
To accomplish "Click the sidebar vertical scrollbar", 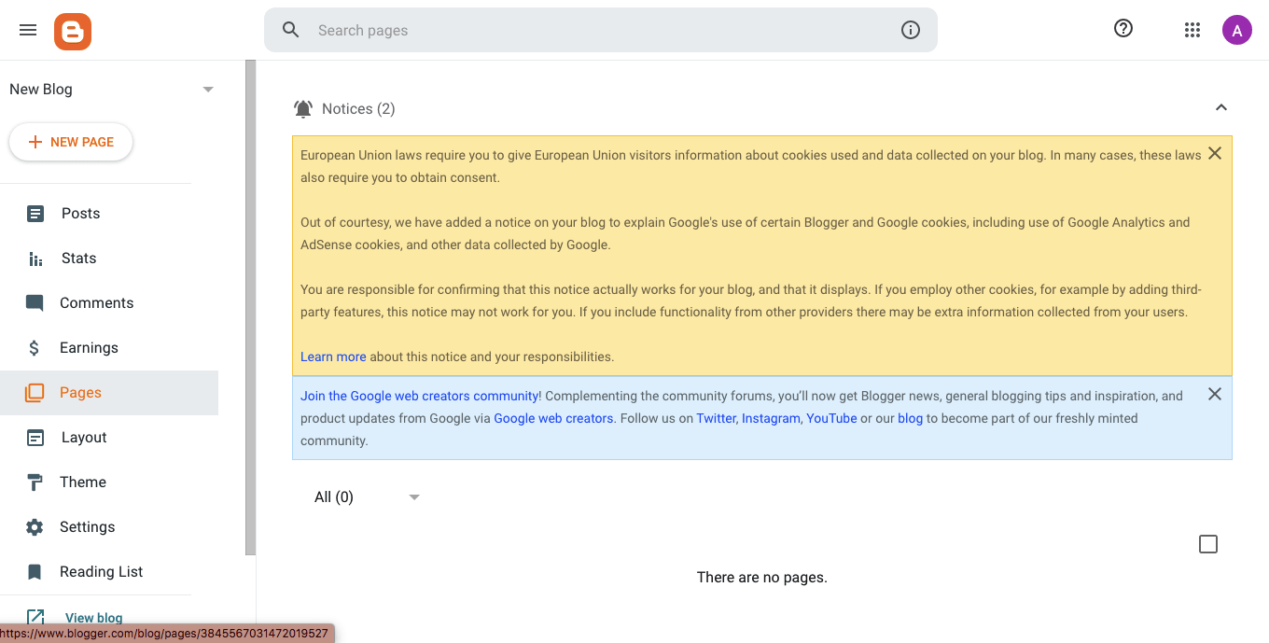I will coord(250,308).
